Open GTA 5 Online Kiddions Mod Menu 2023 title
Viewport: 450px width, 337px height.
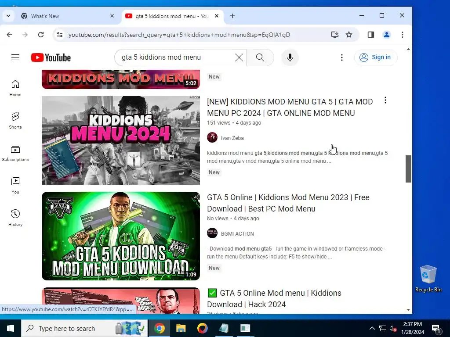pyautogui.click(x=288, y=203)
